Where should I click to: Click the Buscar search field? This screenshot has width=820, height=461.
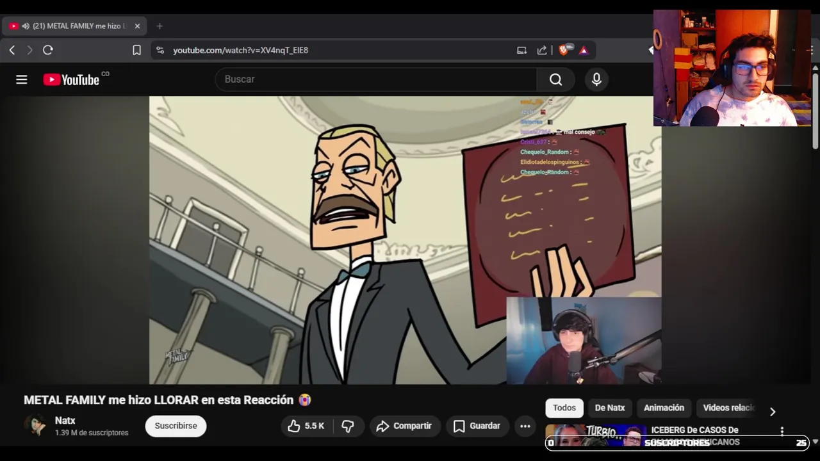(376, 79)
